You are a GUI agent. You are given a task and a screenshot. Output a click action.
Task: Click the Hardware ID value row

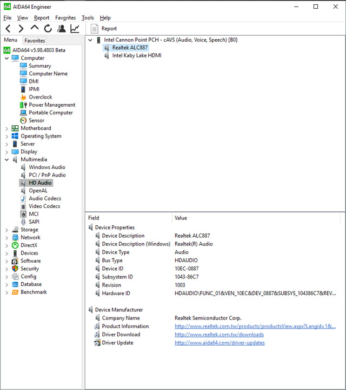[255, 293]
